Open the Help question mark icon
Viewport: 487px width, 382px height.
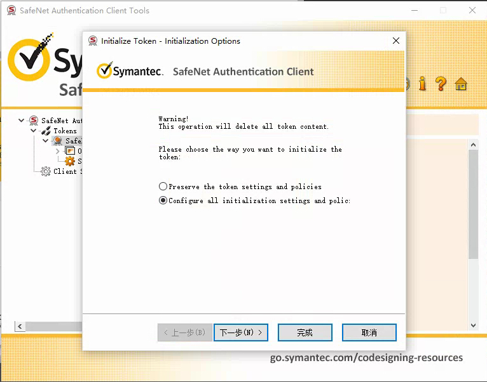click(441, 83)
